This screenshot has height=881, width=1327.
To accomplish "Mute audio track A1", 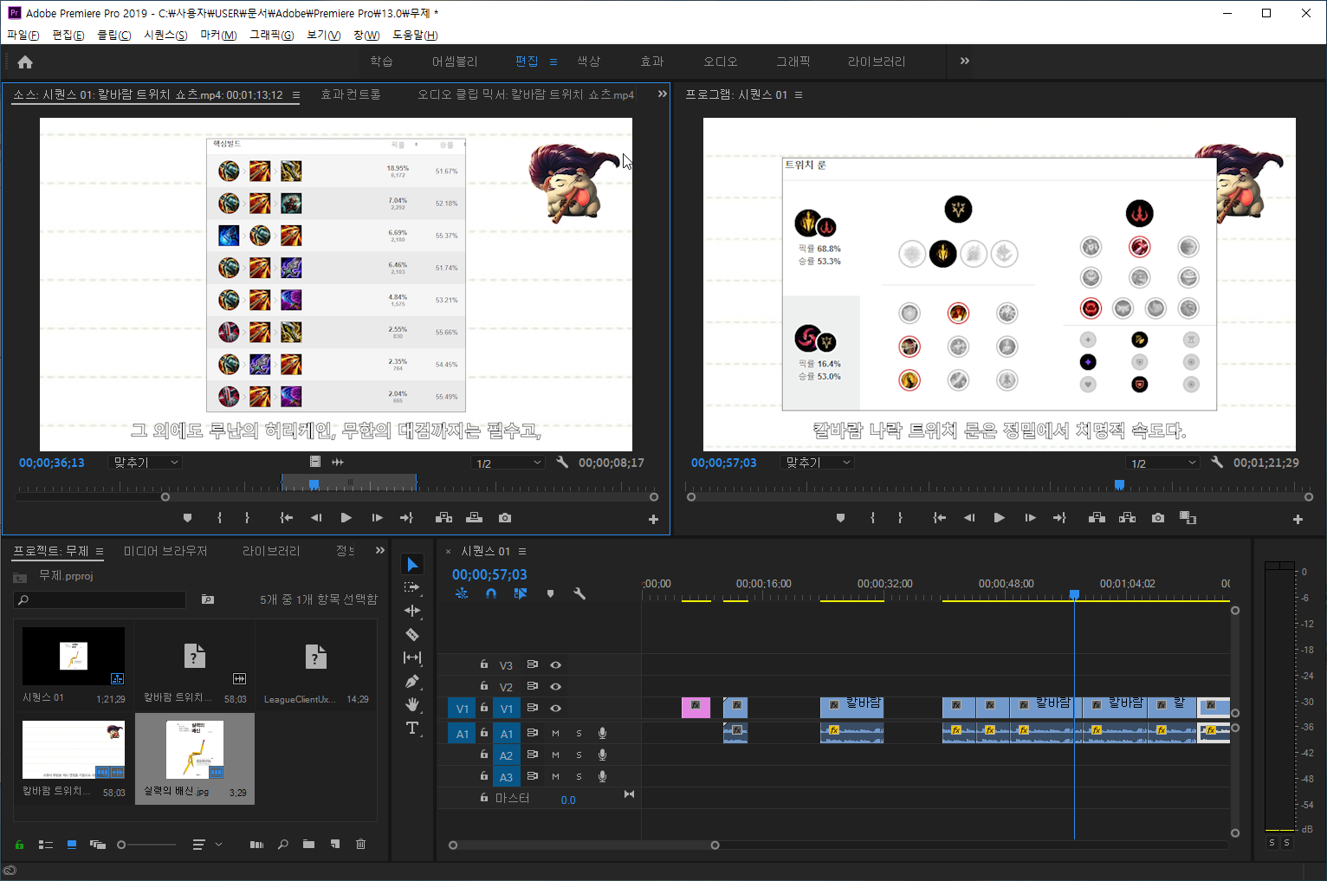I will [555, 733].
